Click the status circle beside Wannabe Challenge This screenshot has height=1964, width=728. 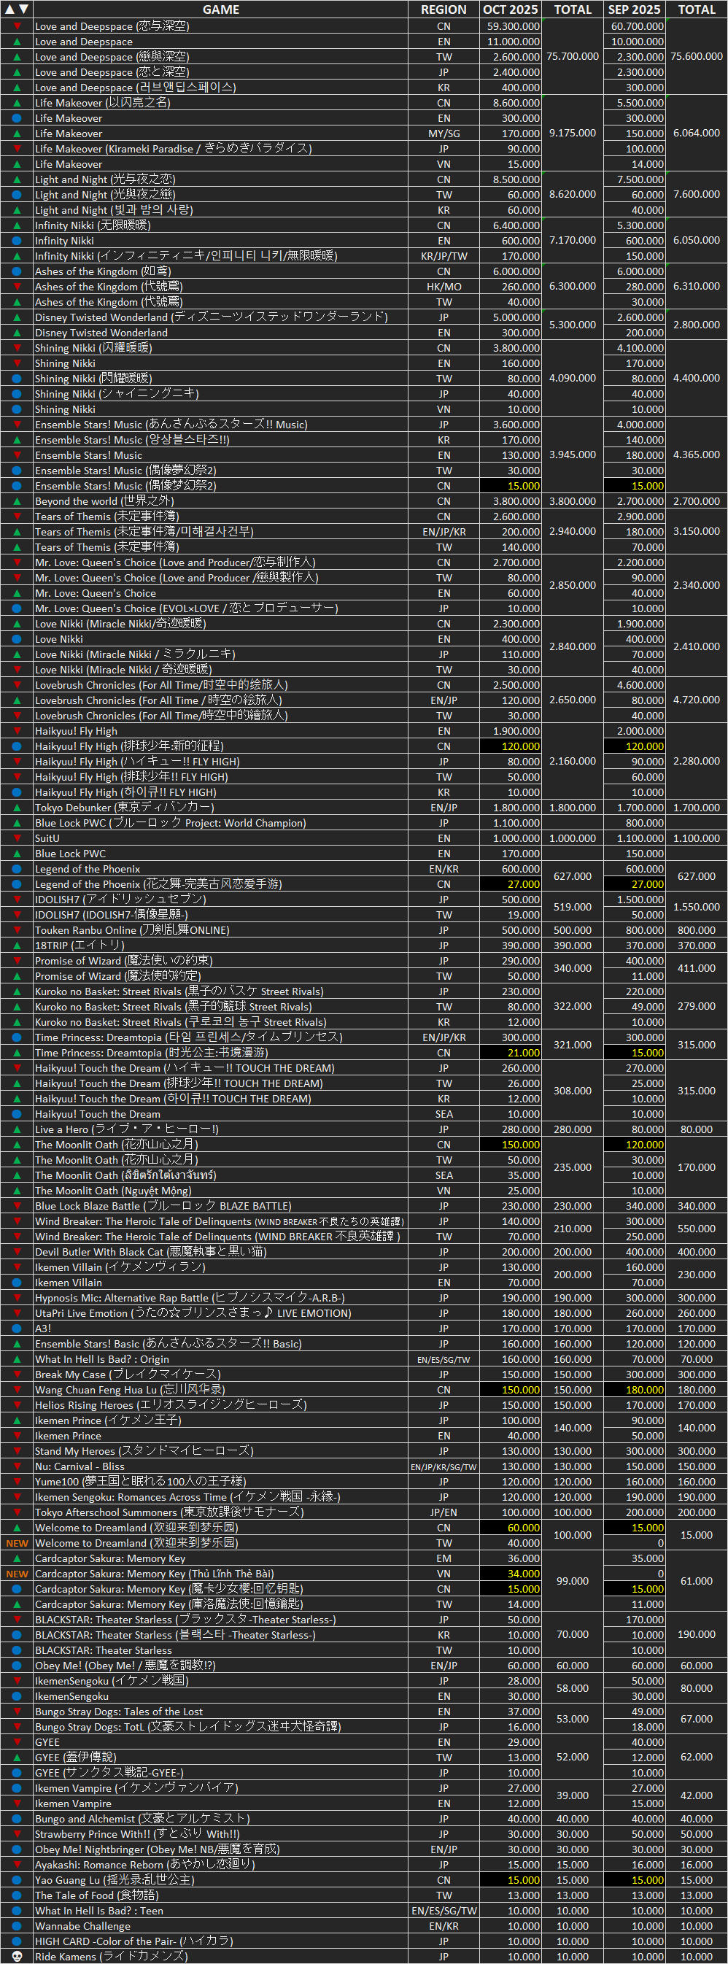pyautogui.click(x=17, y=1926)
